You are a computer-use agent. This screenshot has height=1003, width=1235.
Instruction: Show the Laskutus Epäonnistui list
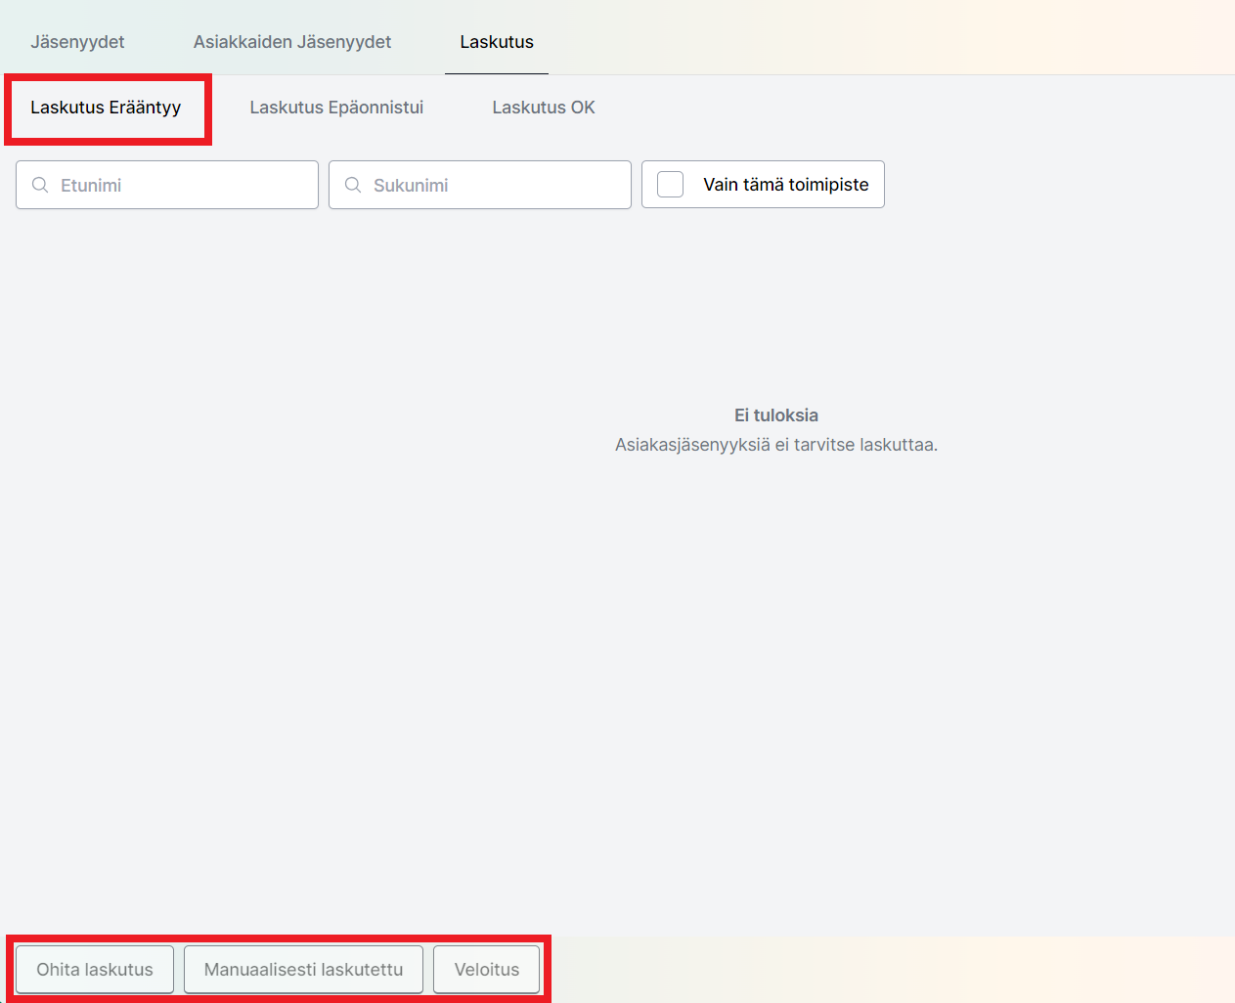336,108
